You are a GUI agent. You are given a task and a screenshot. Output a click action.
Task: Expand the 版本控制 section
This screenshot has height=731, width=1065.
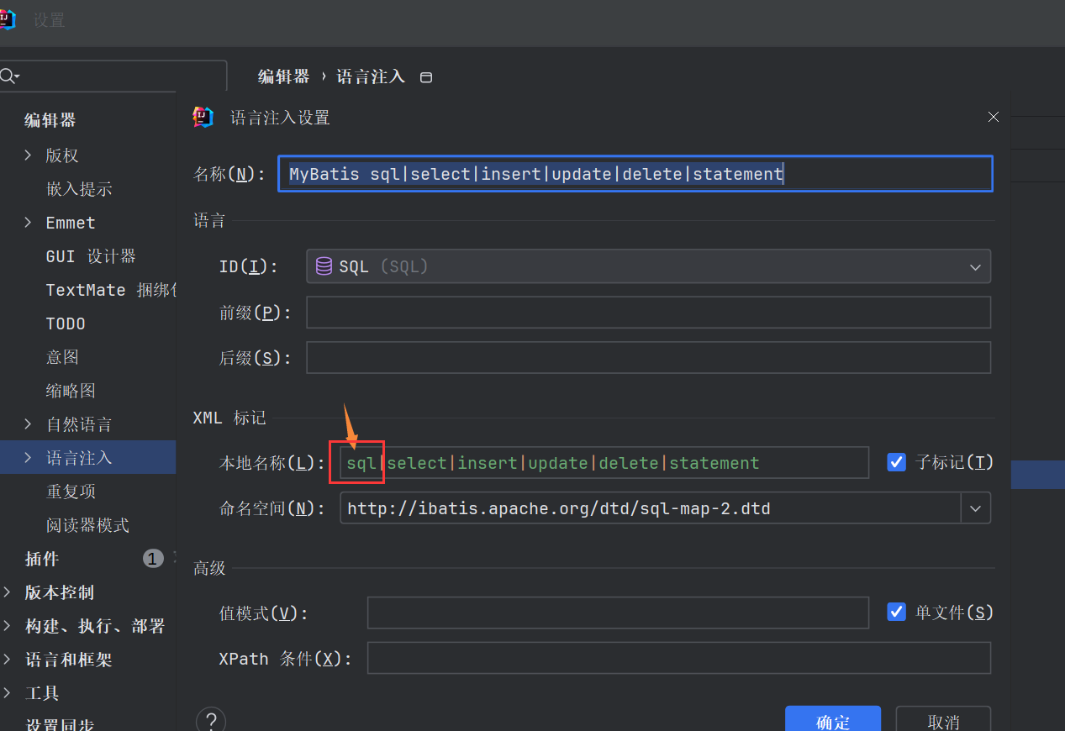(8, 592)
